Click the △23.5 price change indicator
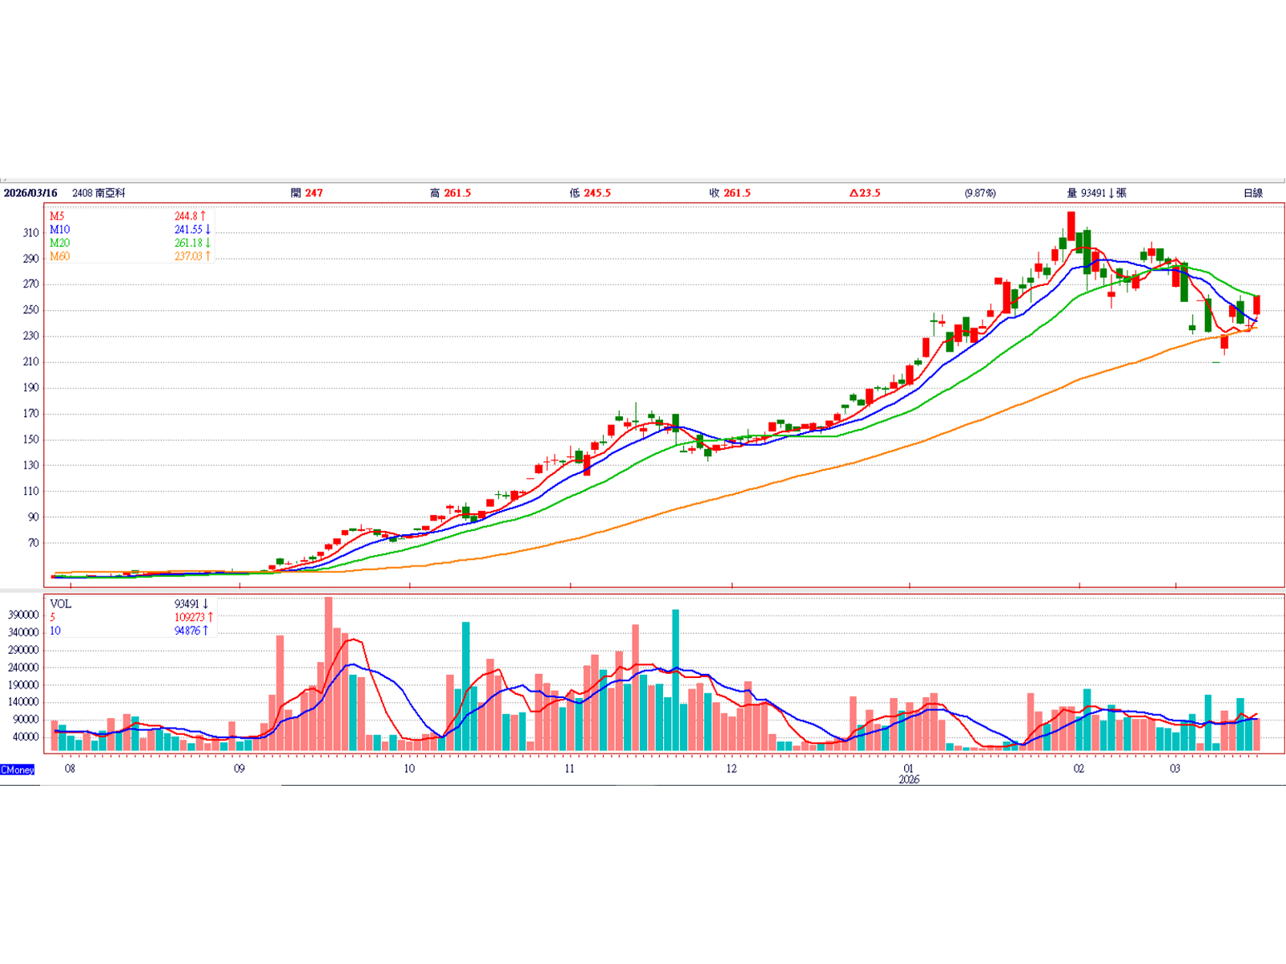 [x=865, y=193]
